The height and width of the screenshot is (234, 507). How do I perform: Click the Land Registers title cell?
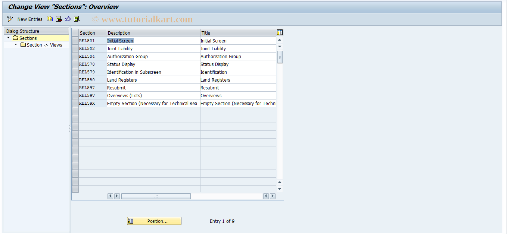click(x=238, y=80)
